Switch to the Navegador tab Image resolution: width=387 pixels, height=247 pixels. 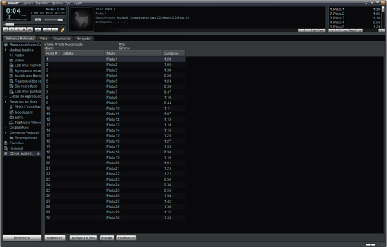click(x=84, y=39)
